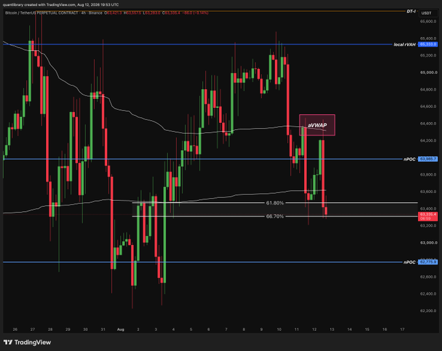Click the 63,800.0 price axis label
Screen dimensions: 442x351
pyautogui.click(x=428, y=175)
